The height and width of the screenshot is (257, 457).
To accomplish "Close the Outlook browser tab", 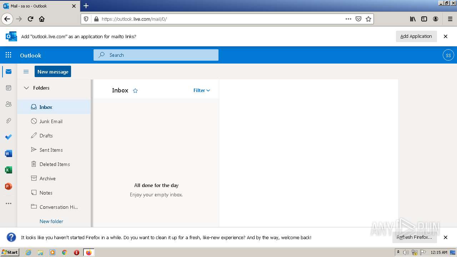I will coord(74,6).
